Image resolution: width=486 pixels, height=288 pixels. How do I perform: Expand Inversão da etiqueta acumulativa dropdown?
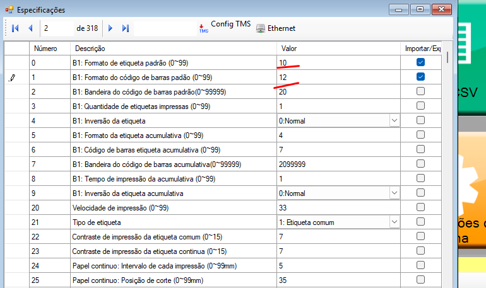(394, 193)
